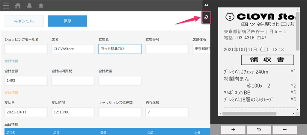The image size is (307, 135).
Task: Click the 支払日 field 2021-10-11
Action: 26,112
